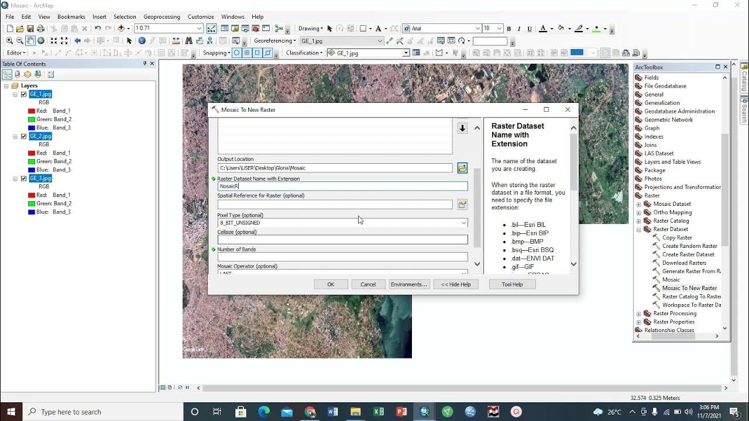Open the Georeferencing toolbar menu
749x421 pixels.
274,41
